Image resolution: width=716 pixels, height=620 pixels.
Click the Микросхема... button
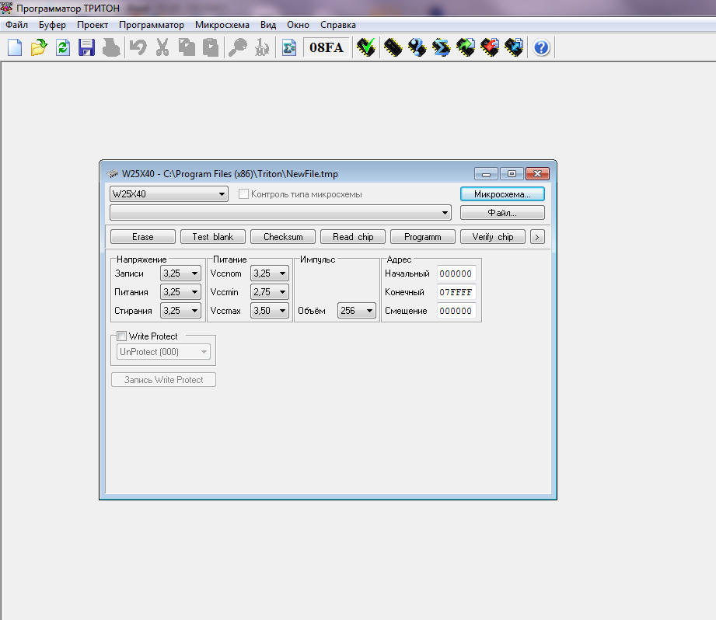(x=502, y=194)
